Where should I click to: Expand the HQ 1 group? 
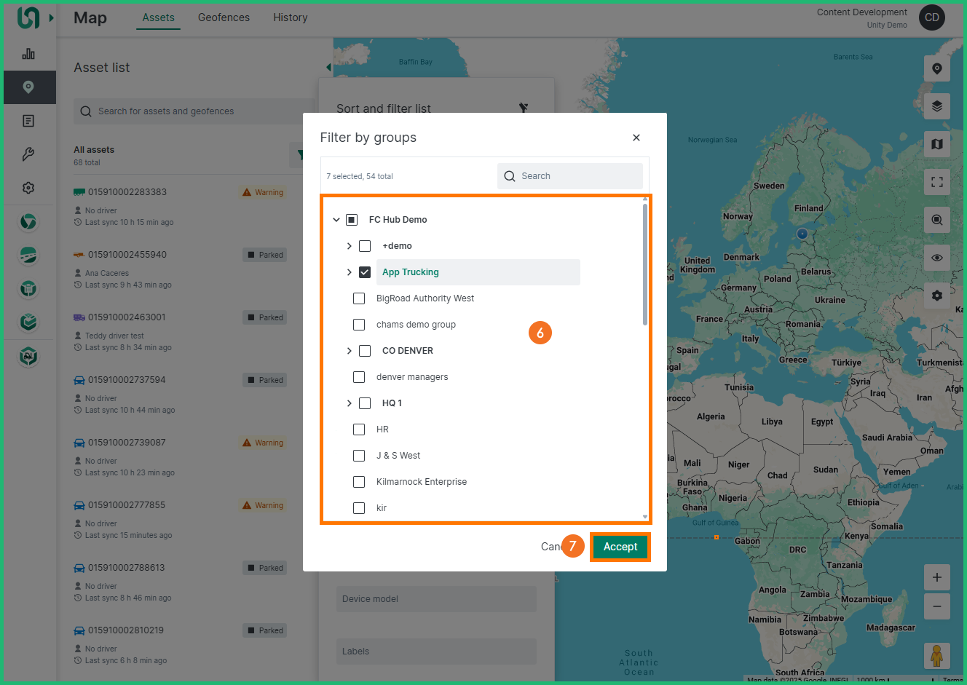coord(350,403)
